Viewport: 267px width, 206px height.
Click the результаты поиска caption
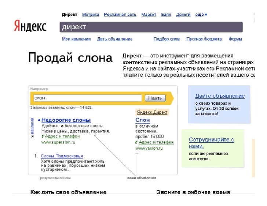[55, 178]
